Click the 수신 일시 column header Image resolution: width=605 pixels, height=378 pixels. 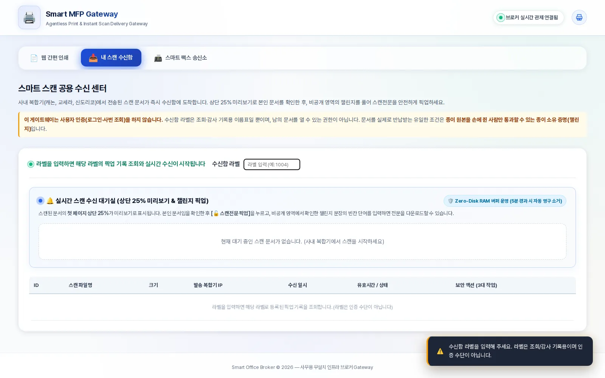click(298, 285)
